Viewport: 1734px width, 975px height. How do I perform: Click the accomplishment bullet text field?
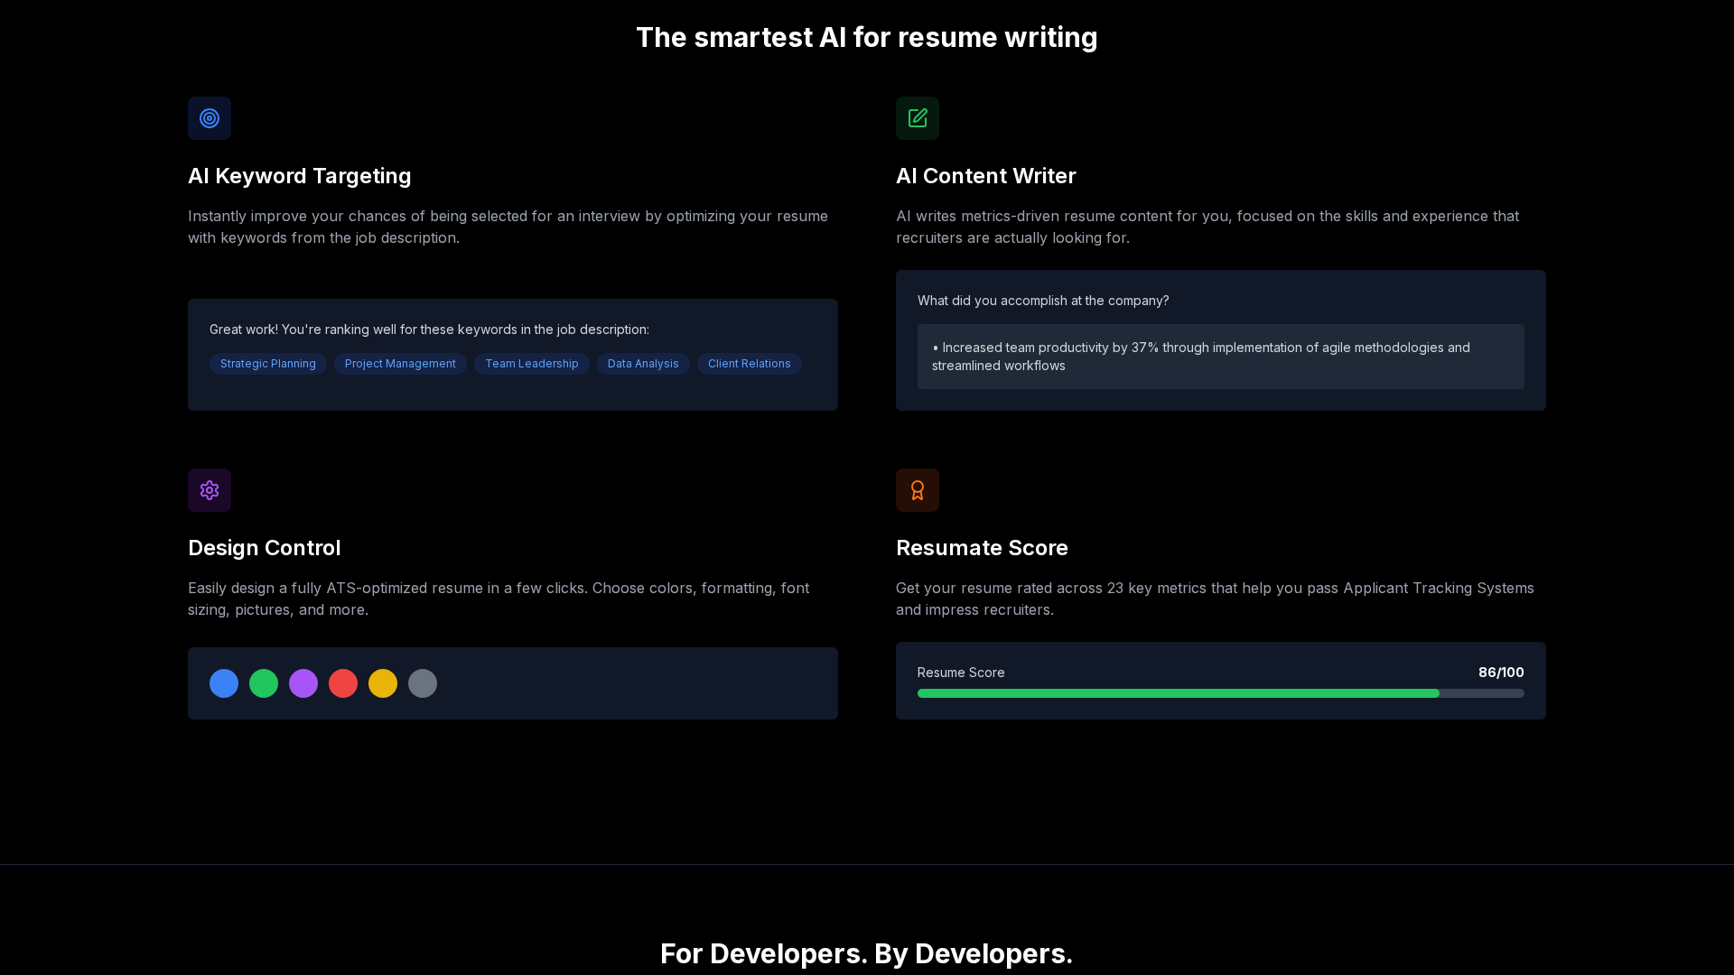click(x=1220, y=357)
